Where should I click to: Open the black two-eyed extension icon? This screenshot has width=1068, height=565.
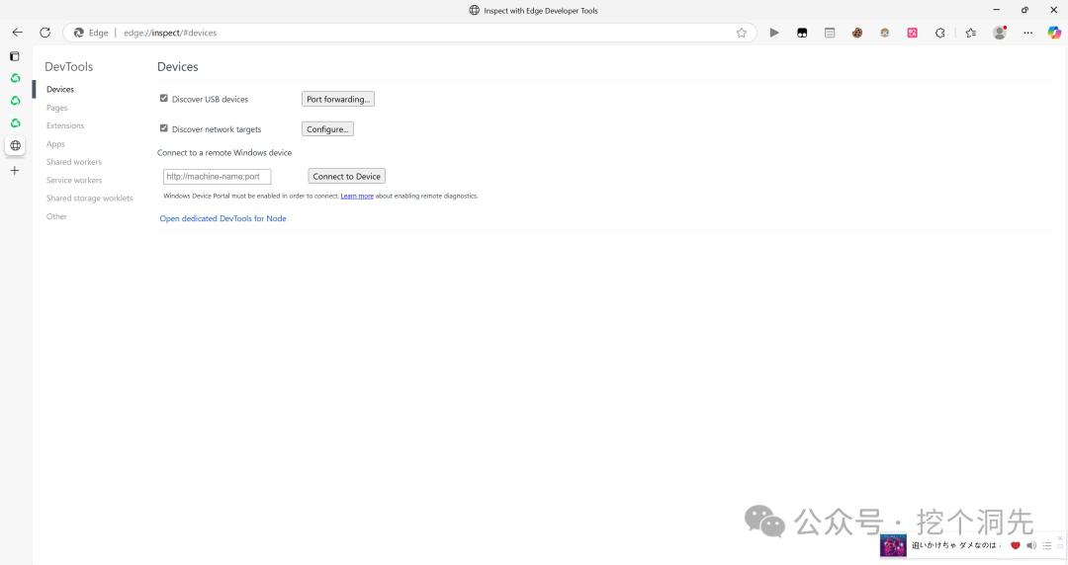pos(802,33)
